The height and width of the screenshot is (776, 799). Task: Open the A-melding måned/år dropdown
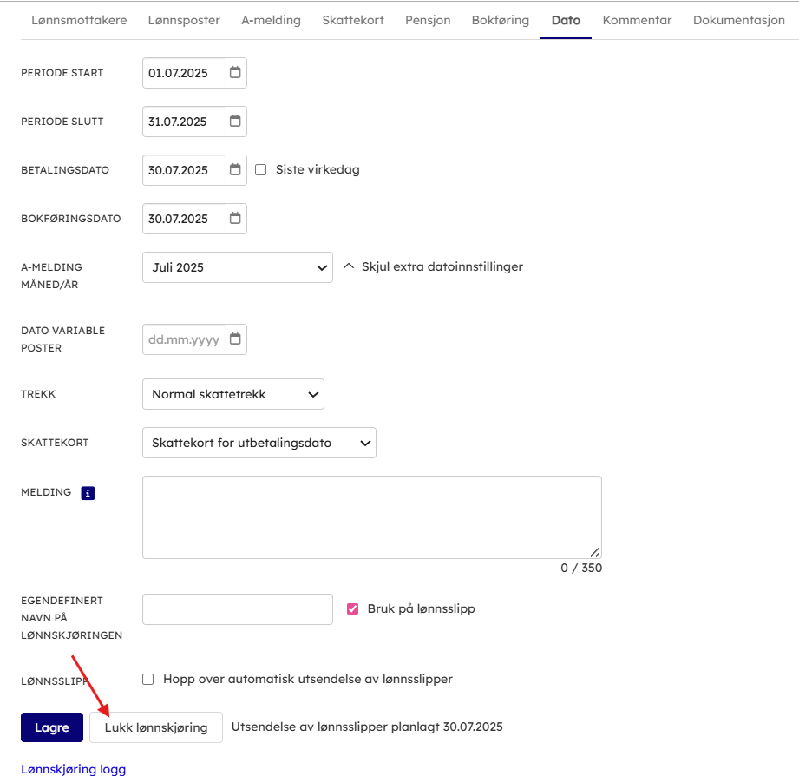click(x=237, y=267)
